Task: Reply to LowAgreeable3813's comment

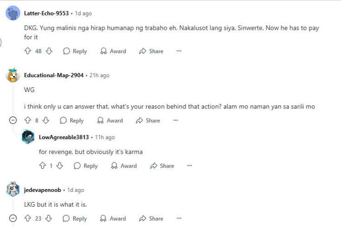Action: click(86, 166)
